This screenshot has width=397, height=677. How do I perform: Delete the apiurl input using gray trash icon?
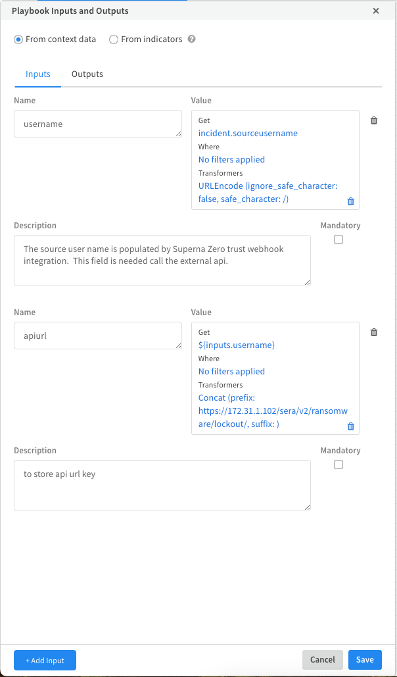(x=374, y=332)
